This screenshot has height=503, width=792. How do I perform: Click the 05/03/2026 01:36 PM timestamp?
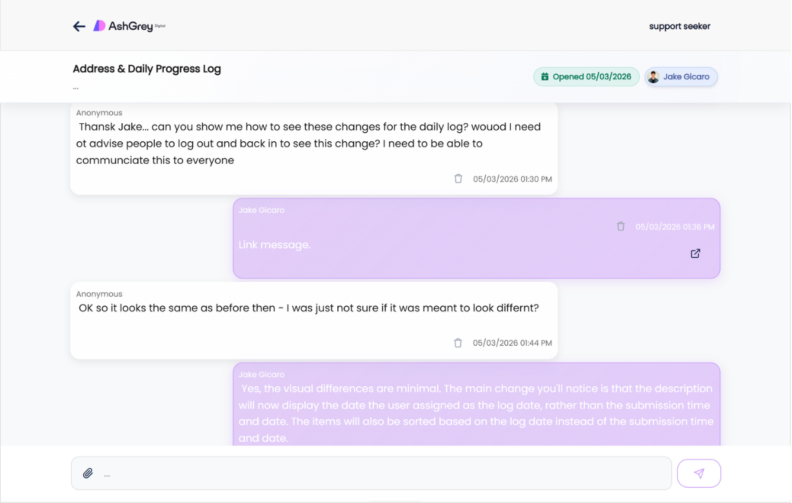675,226
